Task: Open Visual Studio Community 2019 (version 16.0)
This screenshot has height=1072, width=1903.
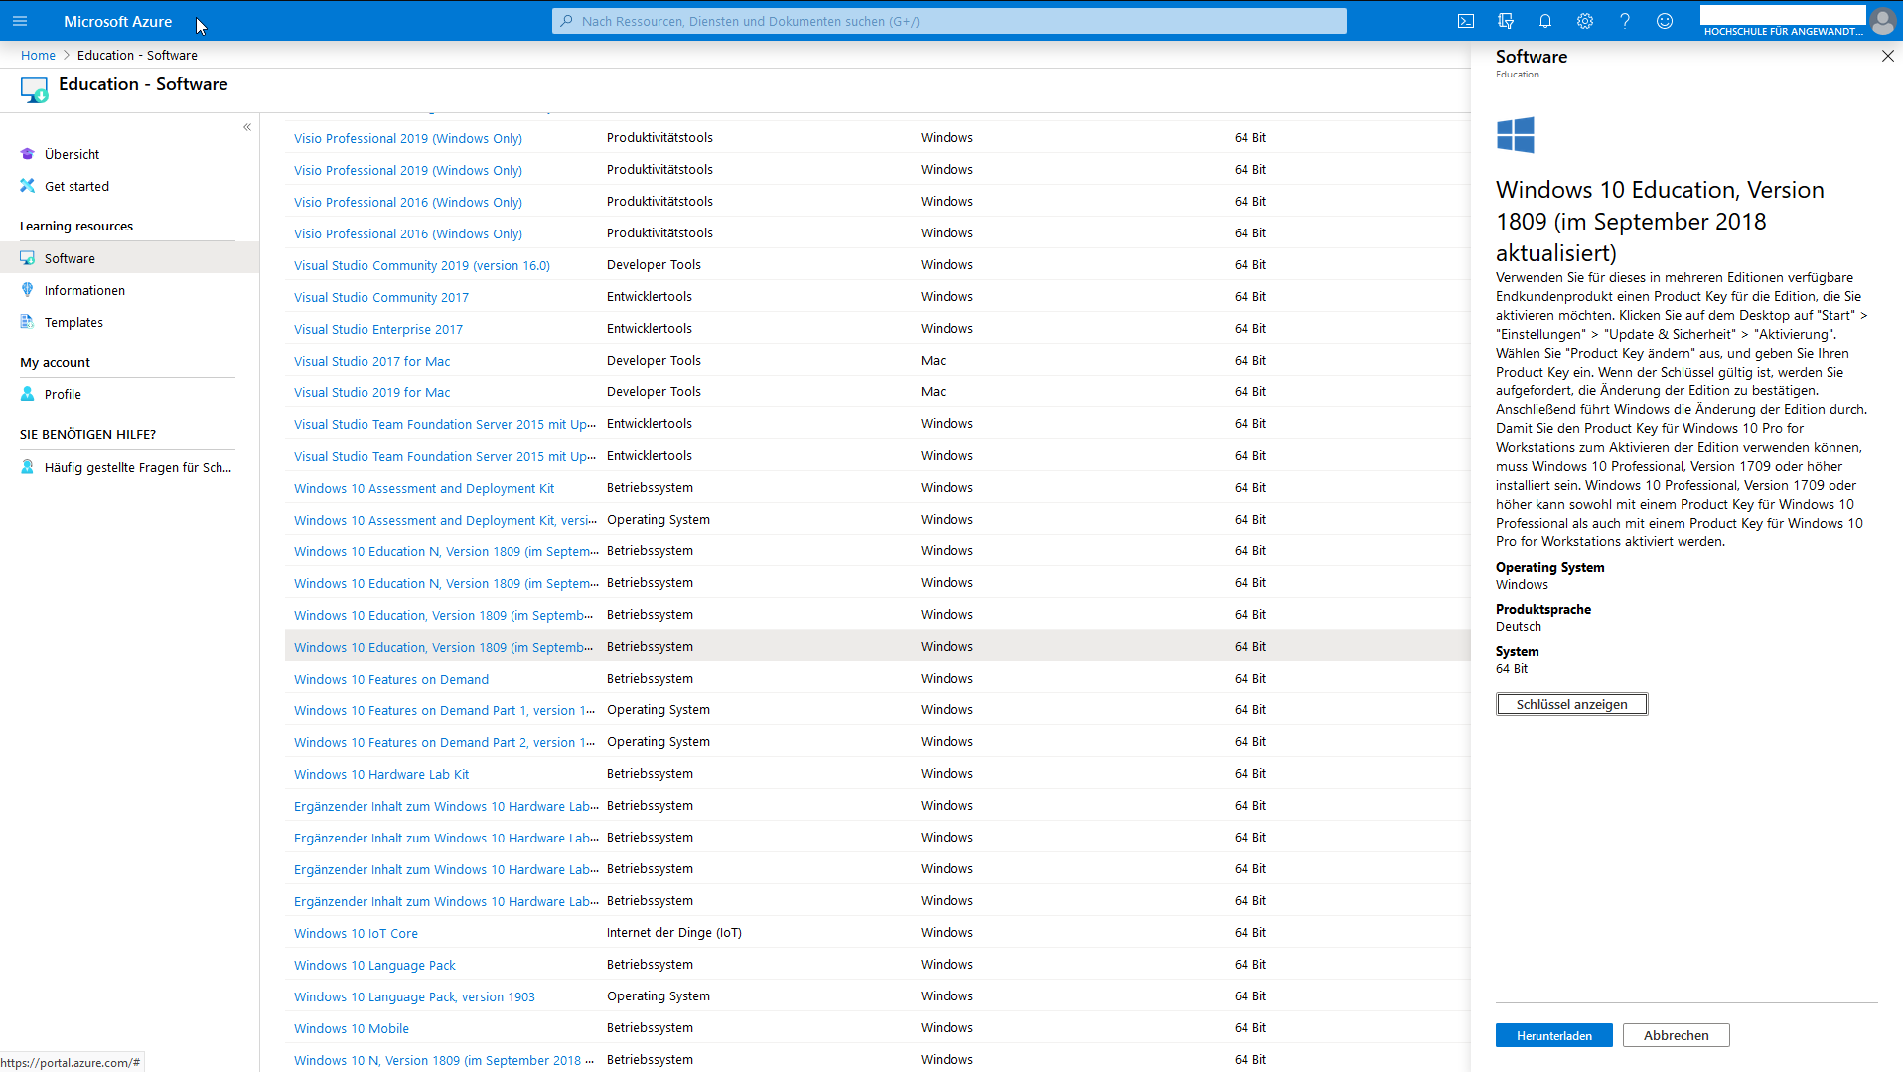Action: [x=422, y=265]
